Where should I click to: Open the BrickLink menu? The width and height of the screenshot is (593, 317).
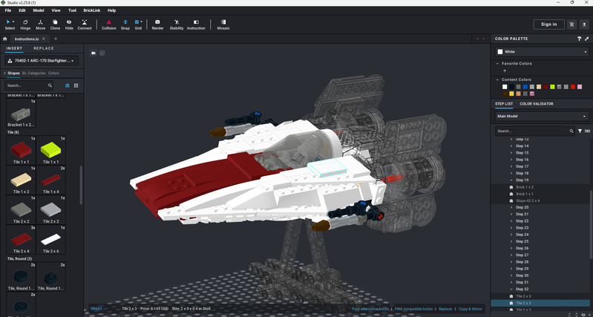click(x=92, y=10)
